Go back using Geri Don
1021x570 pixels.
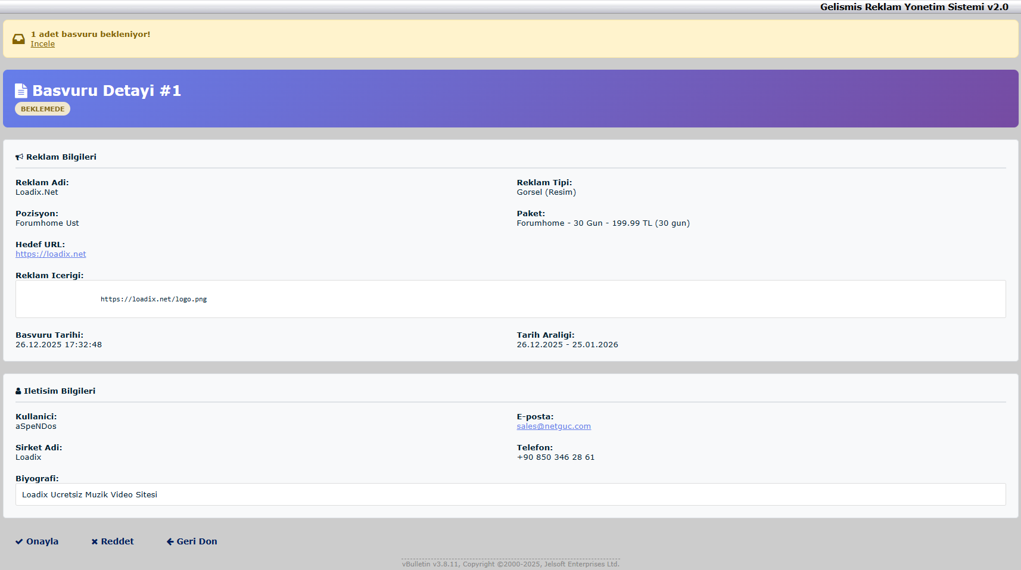197,541
